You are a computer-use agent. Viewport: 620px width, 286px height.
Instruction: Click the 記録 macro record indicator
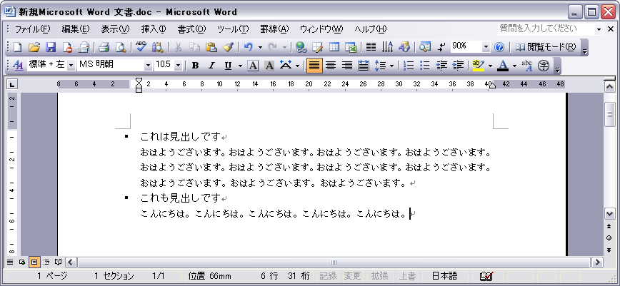pyautogui.click(x=327, y=276)
